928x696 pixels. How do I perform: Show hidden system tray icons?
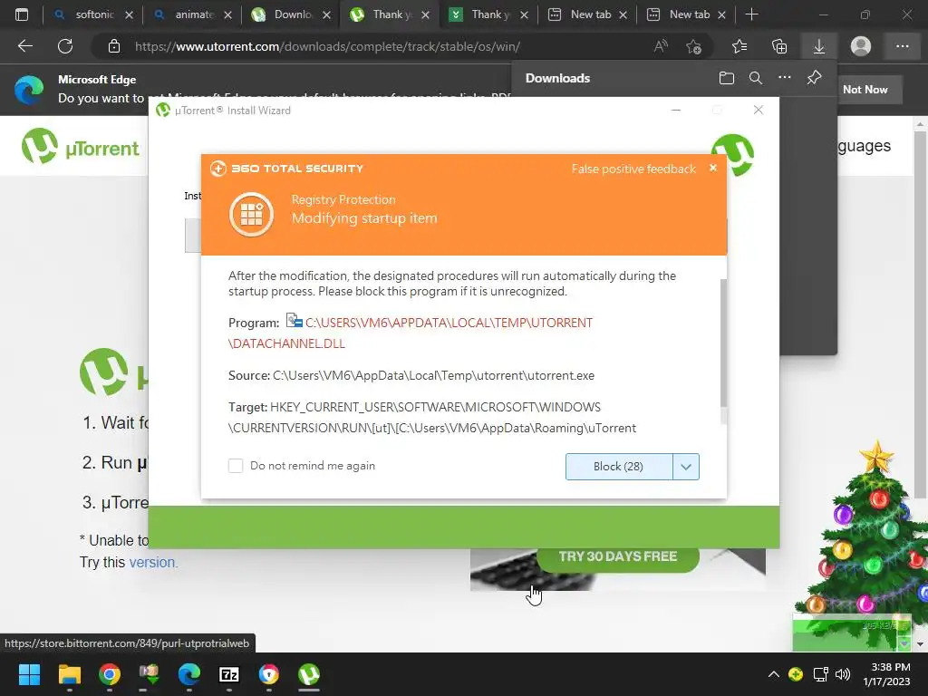coord(773,674)
